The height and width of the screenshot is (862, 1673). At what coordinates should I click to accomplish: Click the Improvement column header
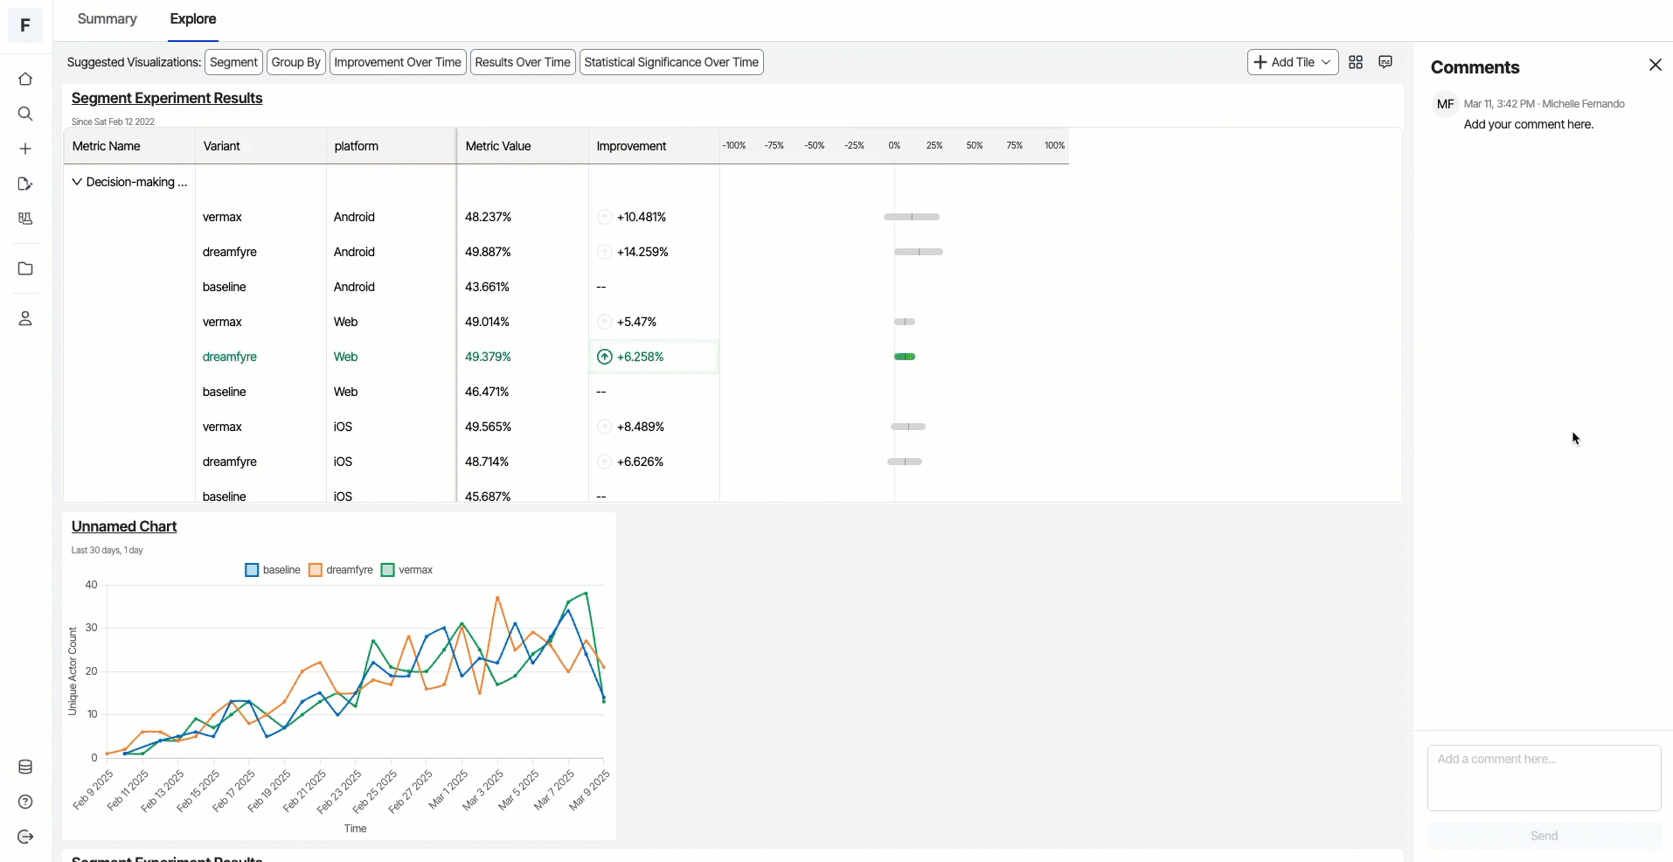(654, 146)
